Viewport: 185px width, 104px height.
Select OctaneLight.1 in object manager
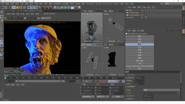[134, 15]
